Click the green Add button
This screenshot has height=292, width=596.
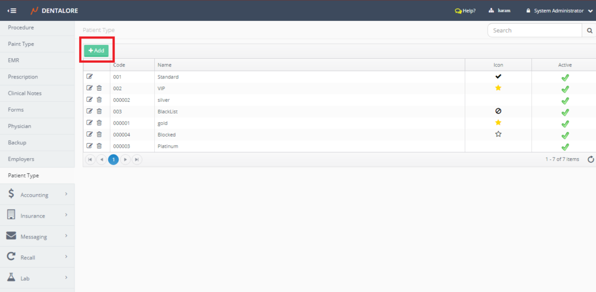pyautogui.click(x=96, y=51)
